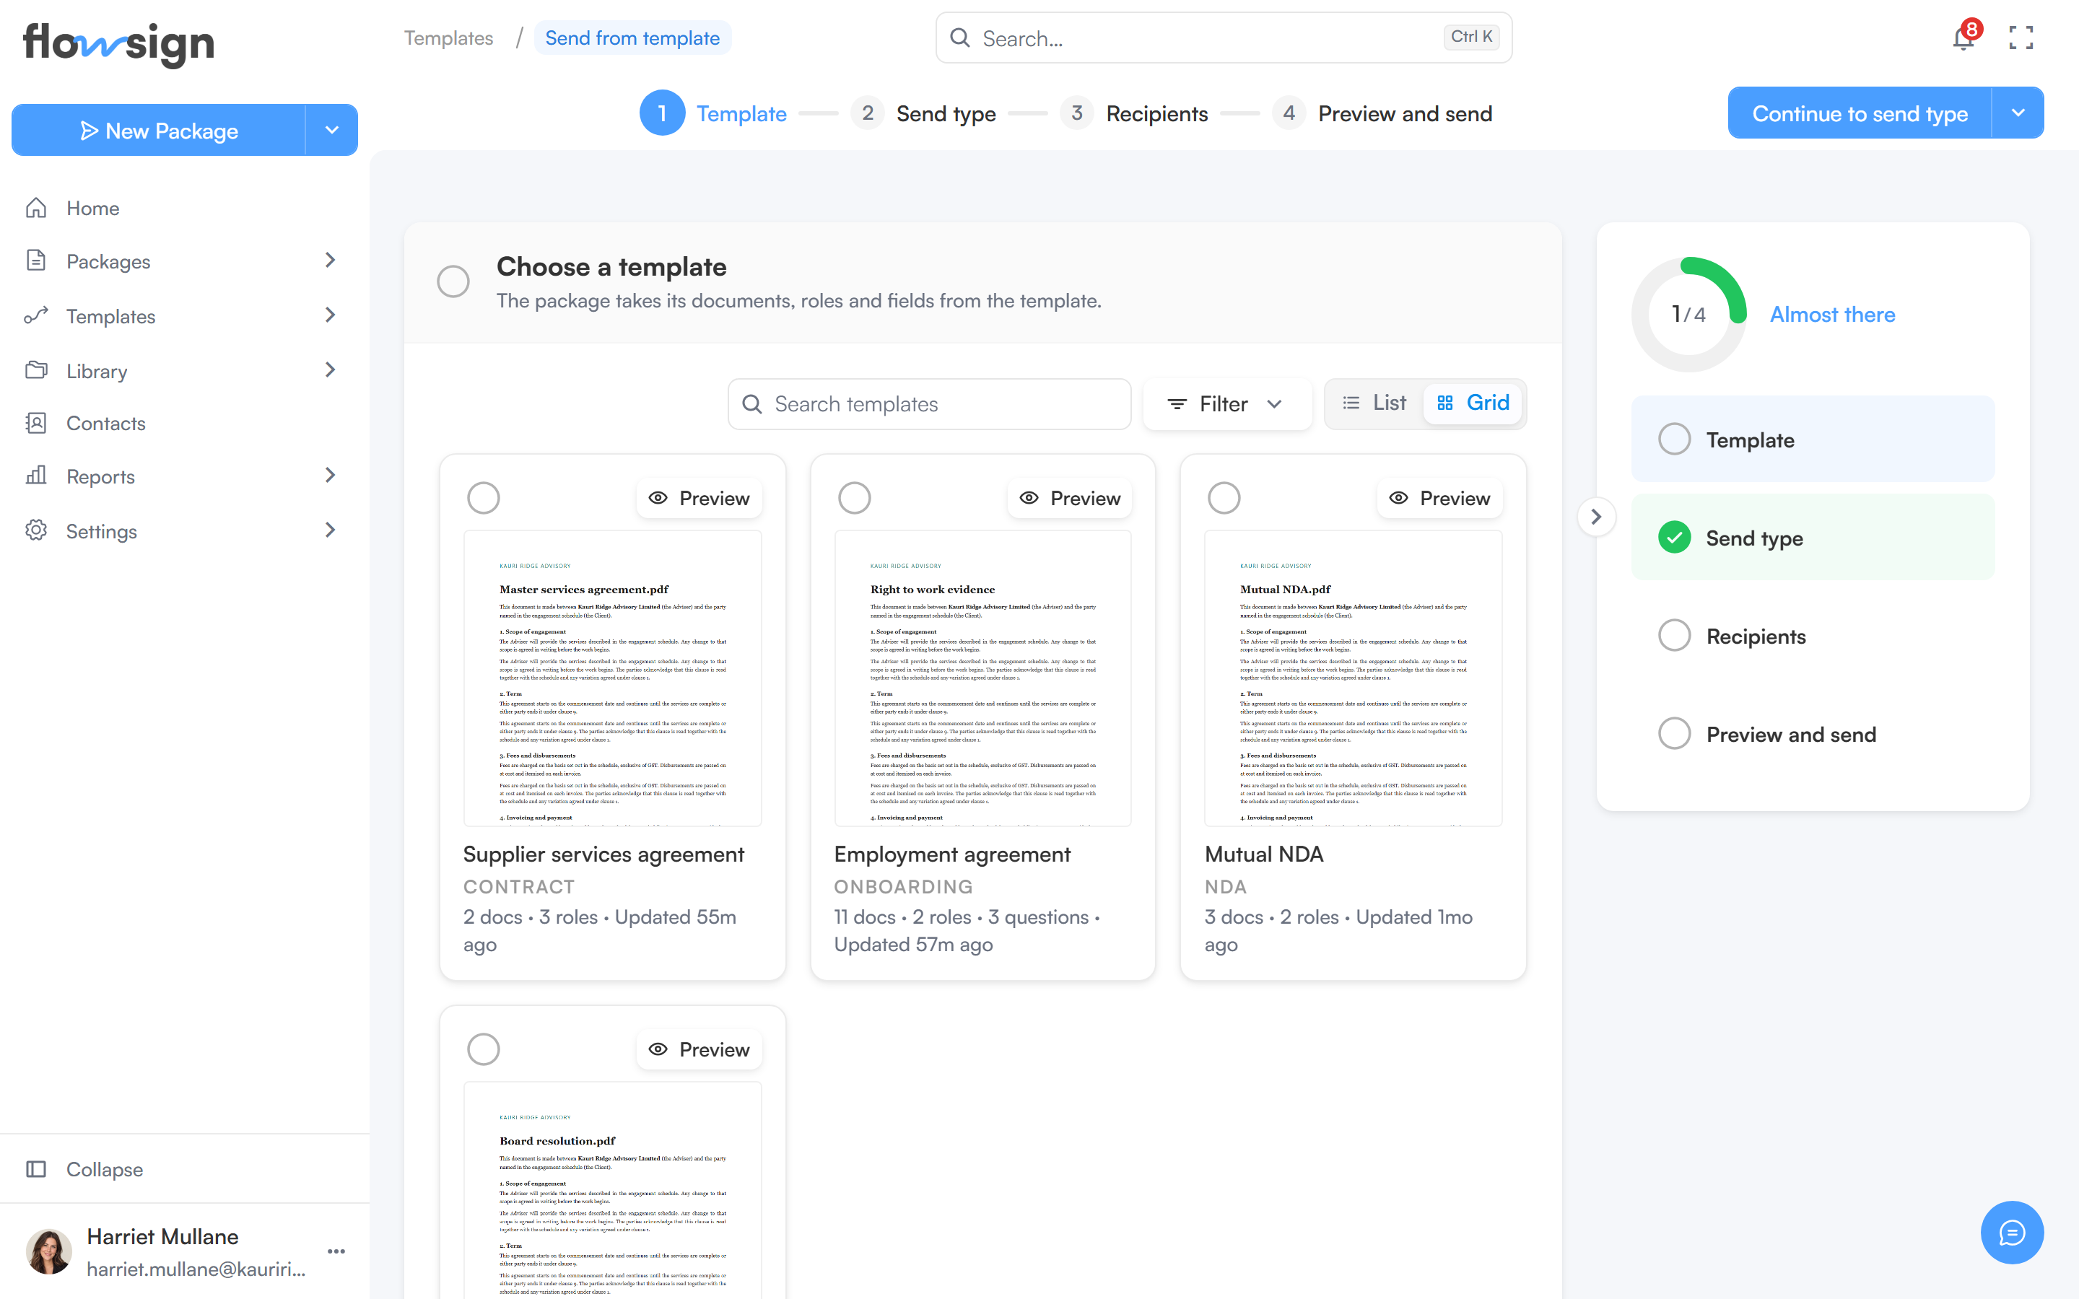Expand the Templates submenu chevron

pos(330,315)
